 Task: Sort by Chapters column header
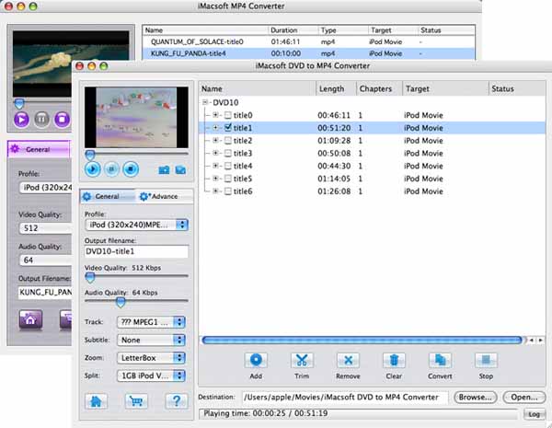(379, 88)
